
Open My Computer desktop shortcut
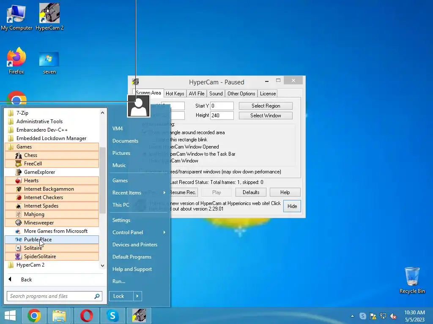pos(16,17)
